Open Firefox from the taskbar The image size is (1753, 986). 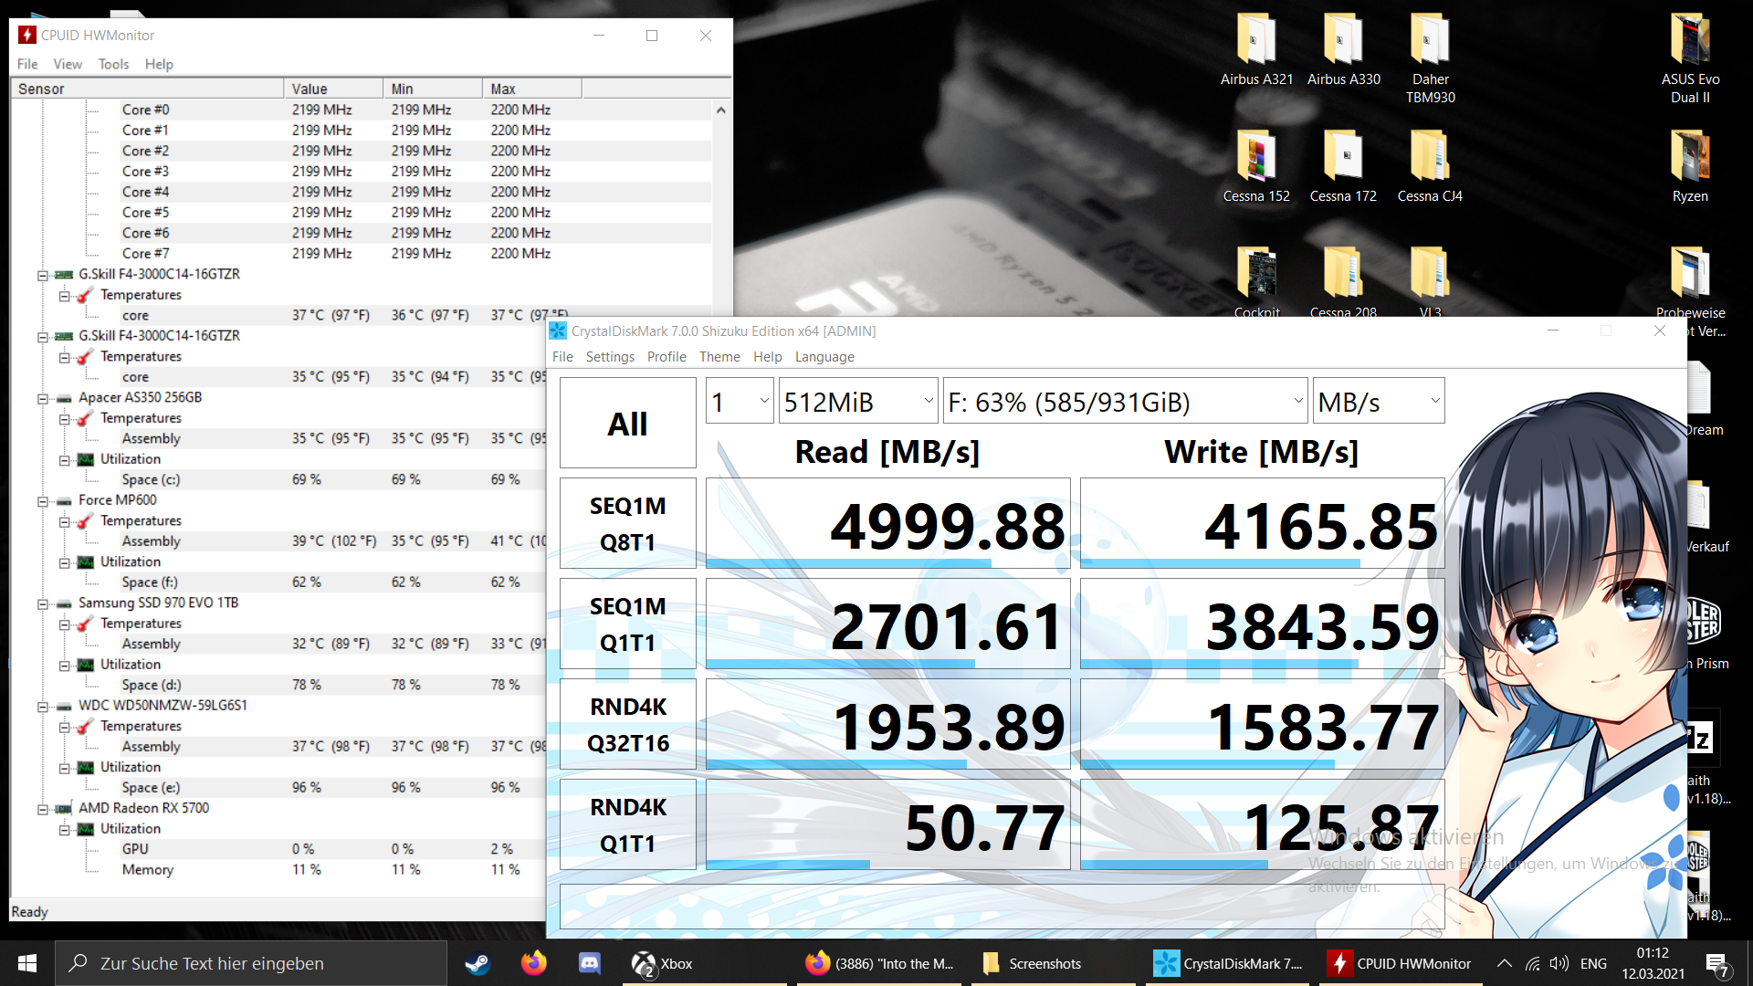[533, 963]
